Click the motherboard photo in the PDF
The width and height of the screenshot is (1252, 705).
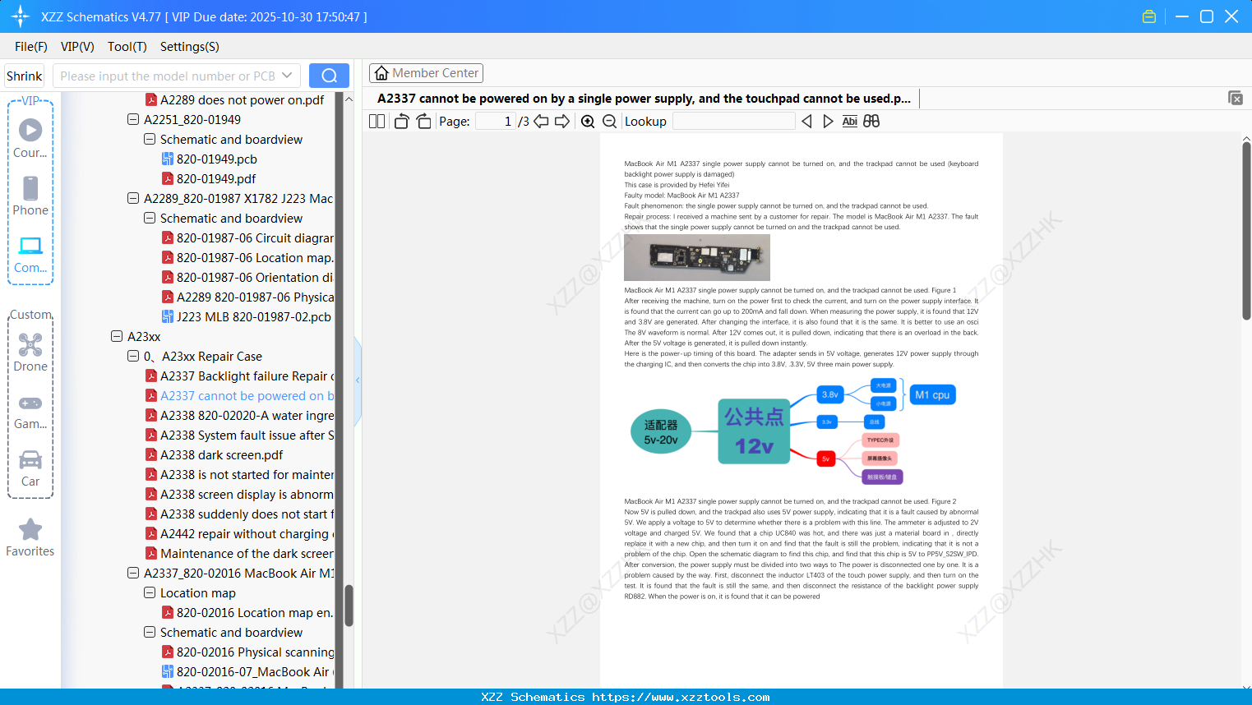click(x=697, y=258)
